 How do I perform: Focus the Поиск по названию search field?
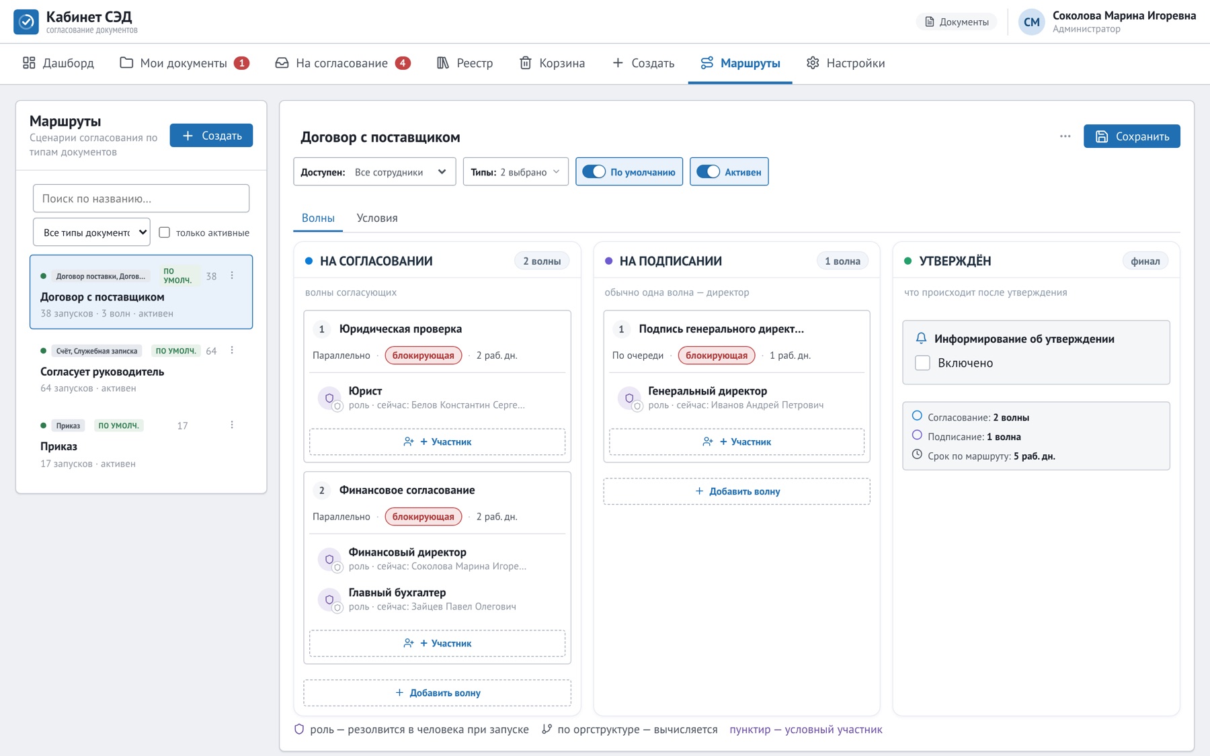click(141, 198)
